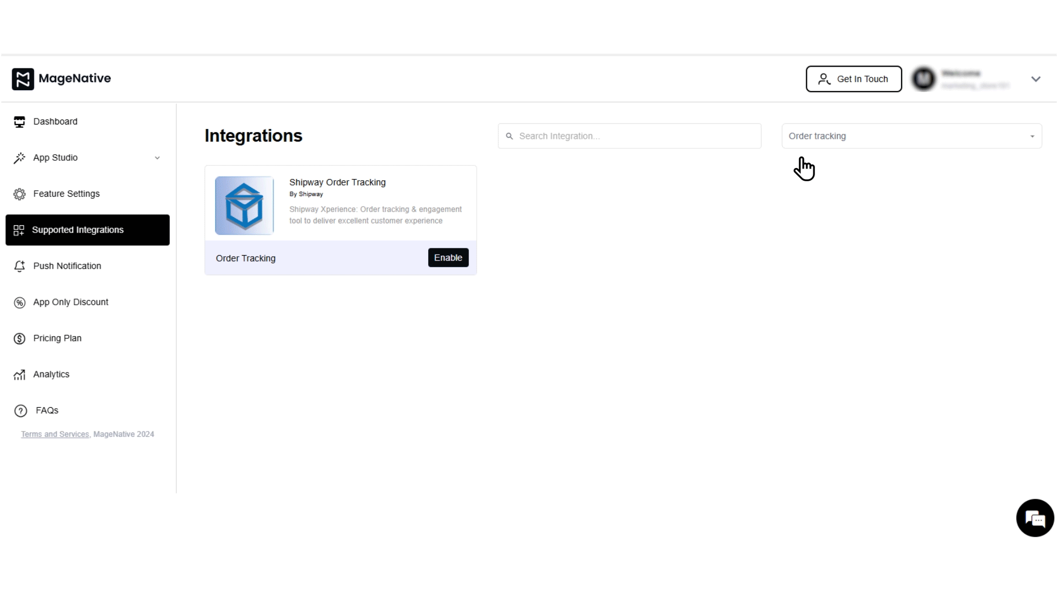Viewport: 1058px width, 595px height.
Task: Open the Pricing Plan section
Action: 57,338
